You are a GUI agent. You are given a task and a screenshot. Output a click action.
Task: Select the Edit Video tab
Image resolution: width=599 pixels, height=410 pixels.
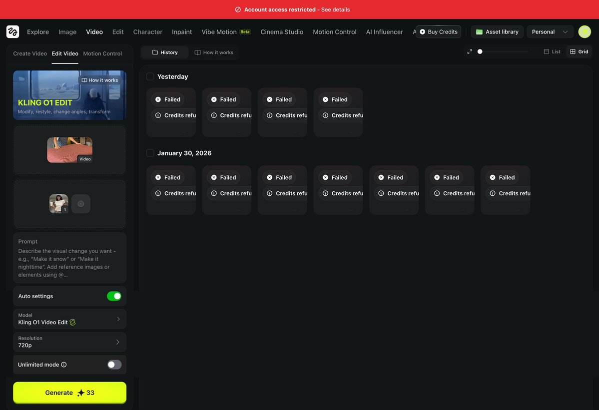point(65,53)
